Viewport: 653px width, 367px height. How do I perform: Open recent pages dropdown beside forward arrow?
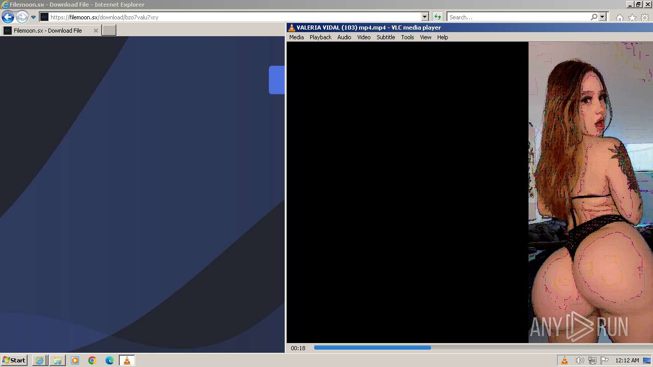point(33,17)
